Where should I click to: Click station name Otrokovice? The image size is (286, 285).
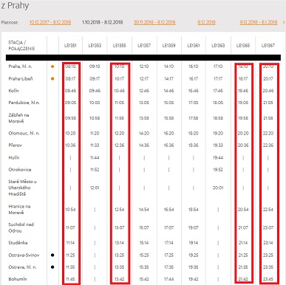coord(20,170)
